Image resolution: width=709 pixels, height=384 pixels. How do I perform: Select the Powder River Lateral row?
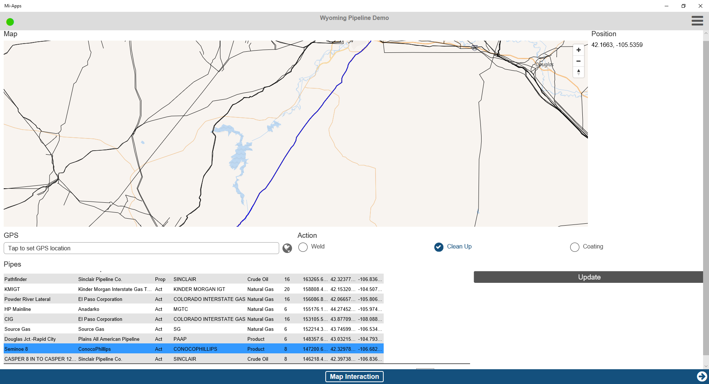click(193, 299)
